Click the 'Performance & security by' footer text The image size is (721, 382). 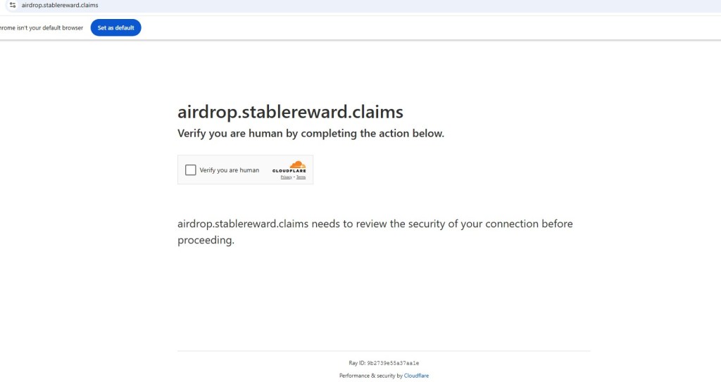pos(370,376)
